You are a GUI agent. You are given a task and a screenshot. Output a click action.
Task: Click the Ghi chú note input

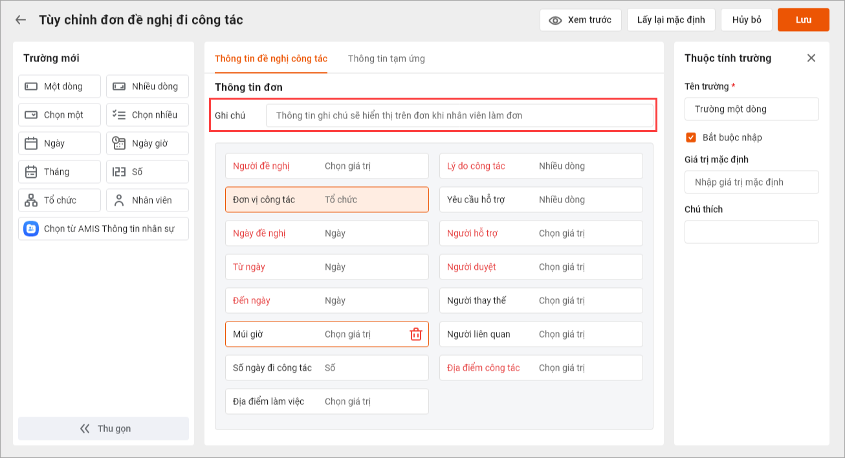pyautogui.click(x=459, y=116)
